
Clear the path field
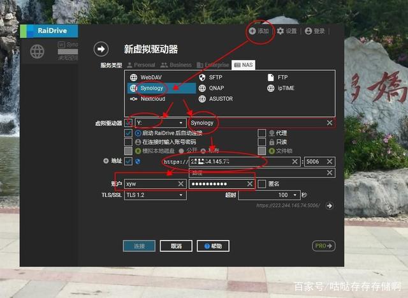coord(330,172)
